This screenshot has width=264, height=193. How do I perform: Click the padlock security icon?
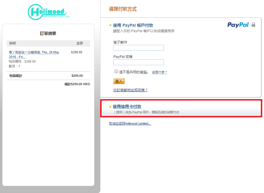tap(254, 25)
